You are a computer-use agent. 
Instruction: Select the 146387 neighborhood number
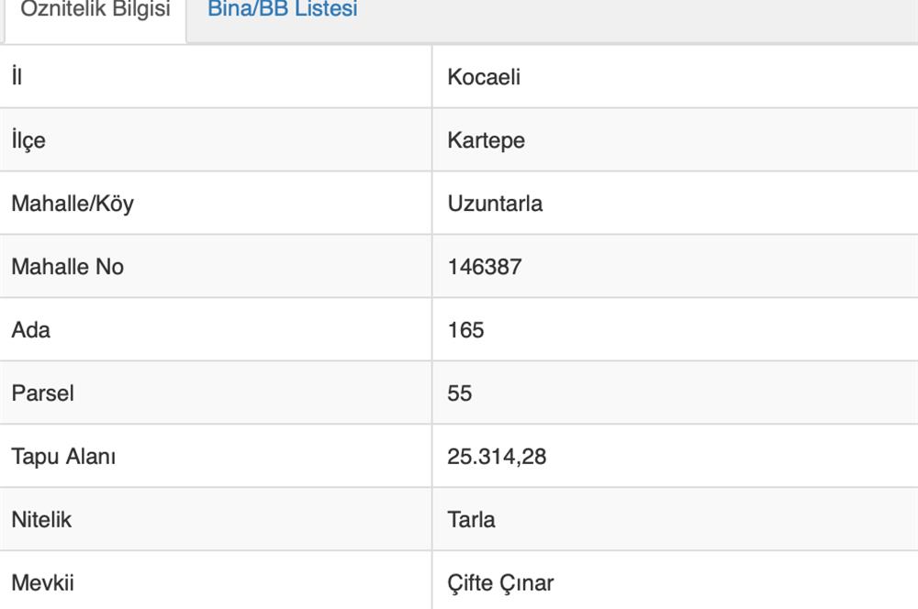coord(484,267)
